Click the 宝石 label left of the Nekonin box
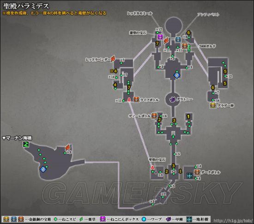The width and height of the screenshot is (254, 224). coord(138,33)
